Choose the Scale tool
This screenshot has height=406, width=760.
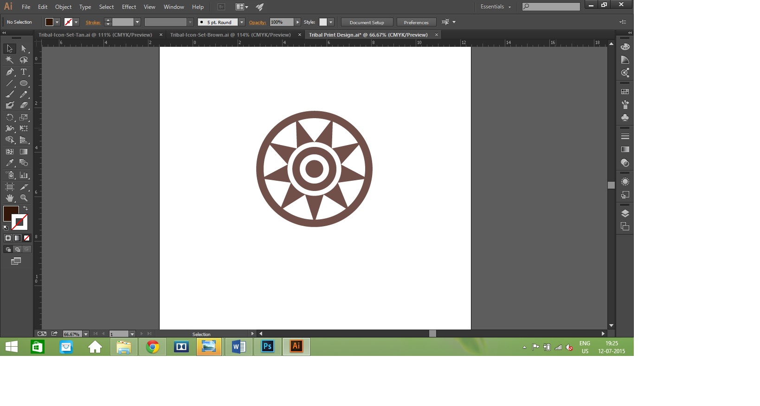24,117
